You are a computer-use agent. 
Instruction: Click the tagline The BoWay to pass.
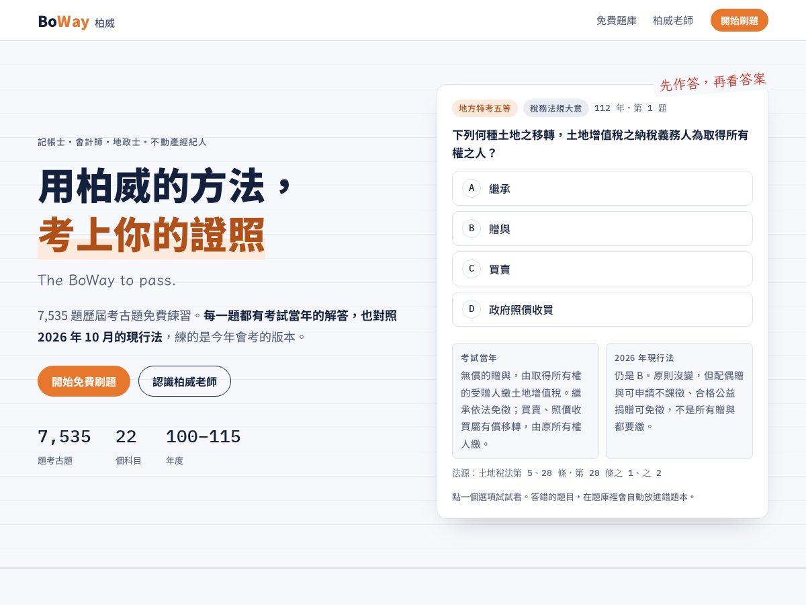click(107, 280)
